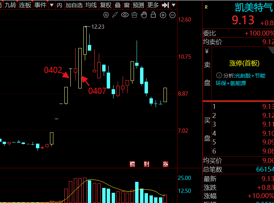Click the 委比 row label

(209, 33)
